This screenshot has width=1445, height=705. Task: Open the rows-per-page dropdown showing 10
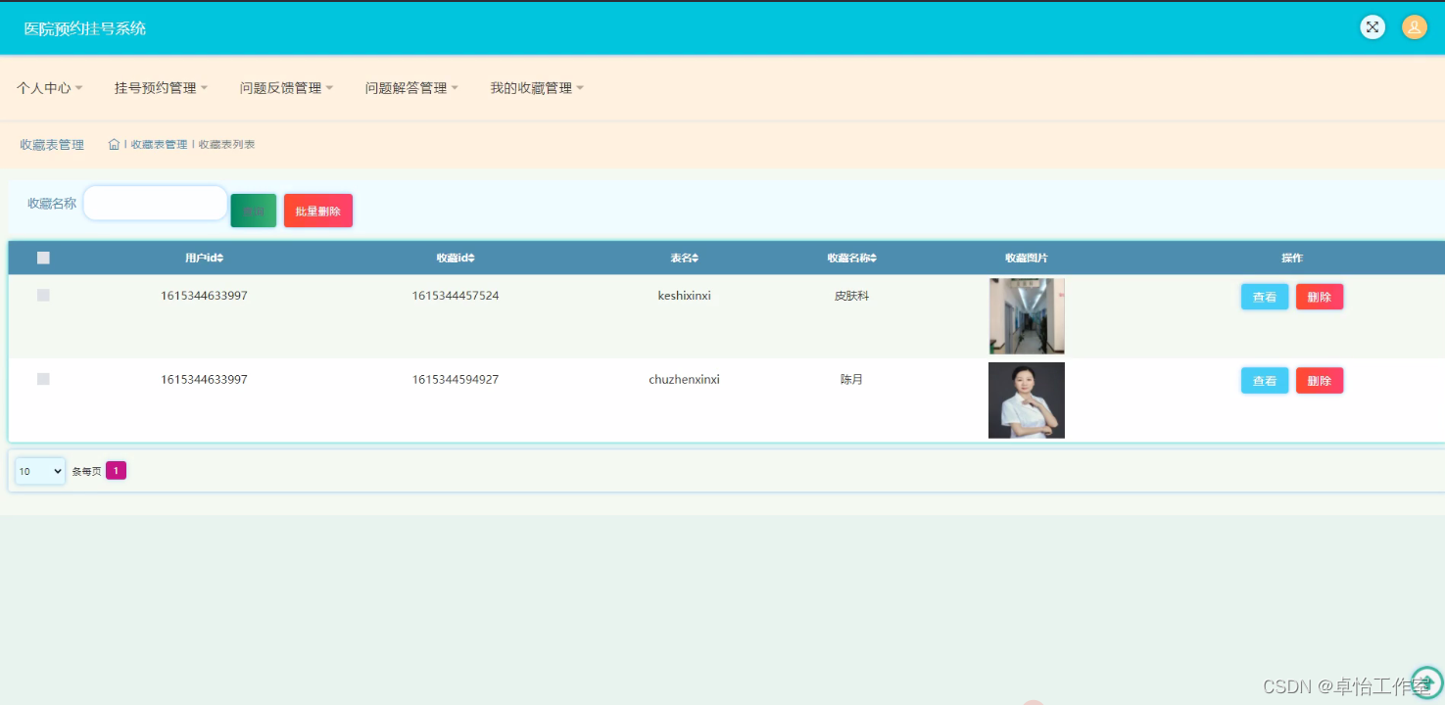click(40, 471)
